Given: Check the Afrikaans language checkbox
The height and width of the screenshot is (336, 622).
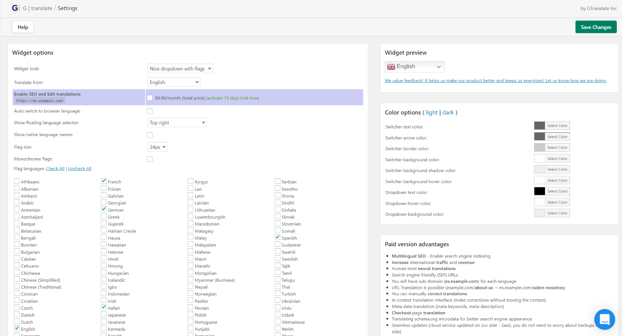Looking at the screenshot, I should [x=17, y=181].
